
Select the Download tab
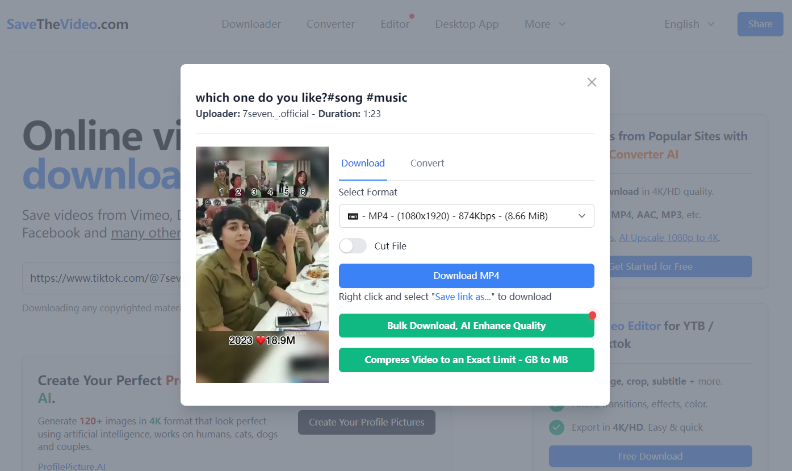(363, 163)
